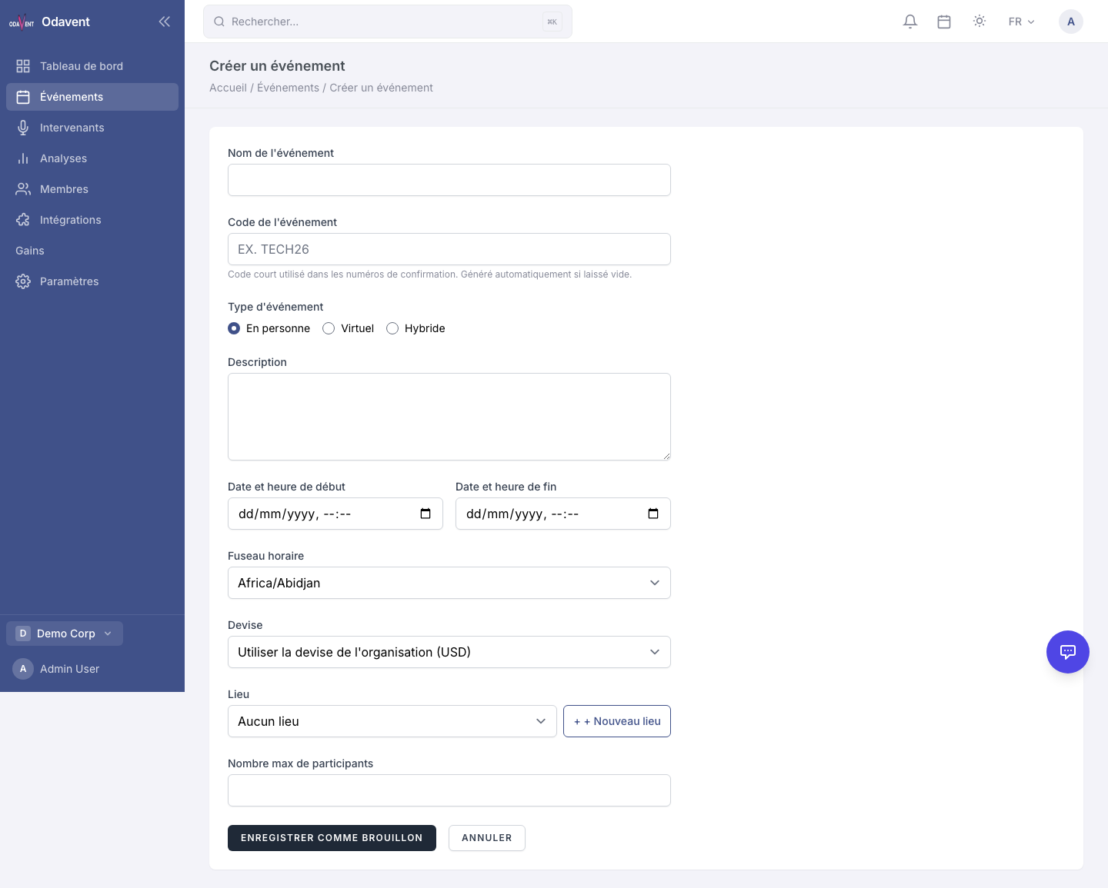Click the Intervenants microphone icon

23,128
